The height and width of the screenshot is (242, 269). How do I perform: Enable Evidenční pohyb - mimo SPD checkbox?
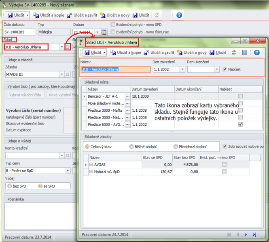113,24
